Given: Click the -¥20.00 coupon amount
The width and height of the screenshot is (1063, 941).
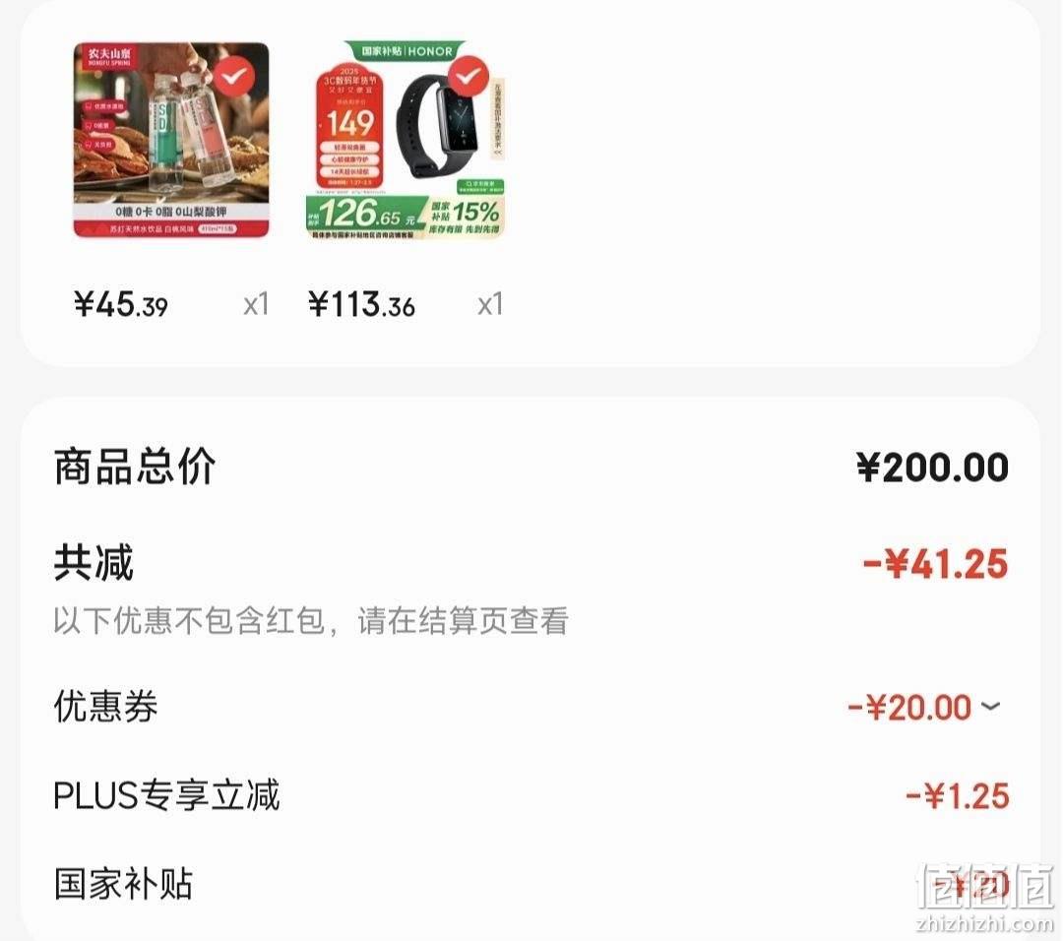Looking at the screenshot, I should click(909, 707).
